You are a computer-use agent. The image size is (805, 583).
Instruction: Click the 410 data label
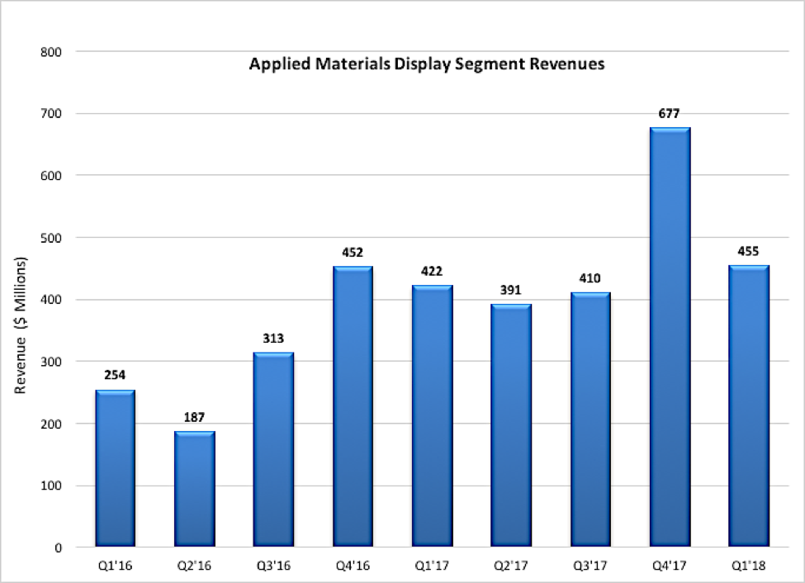click(x=590, y=278)
